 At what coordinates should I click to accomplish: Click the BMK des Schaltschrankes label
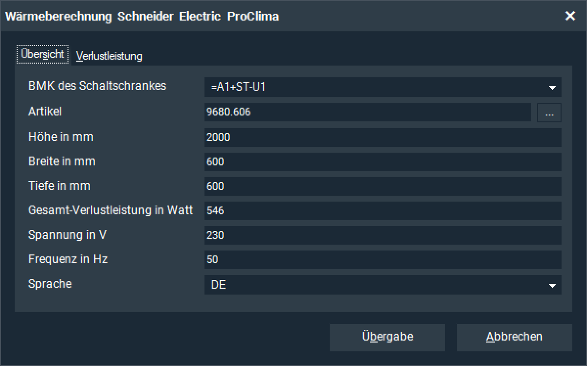[97, 86]
